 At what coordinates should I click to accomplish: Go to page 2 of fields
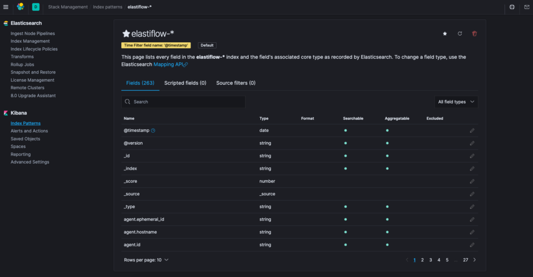pyautogui.click(x=423, y=260)
